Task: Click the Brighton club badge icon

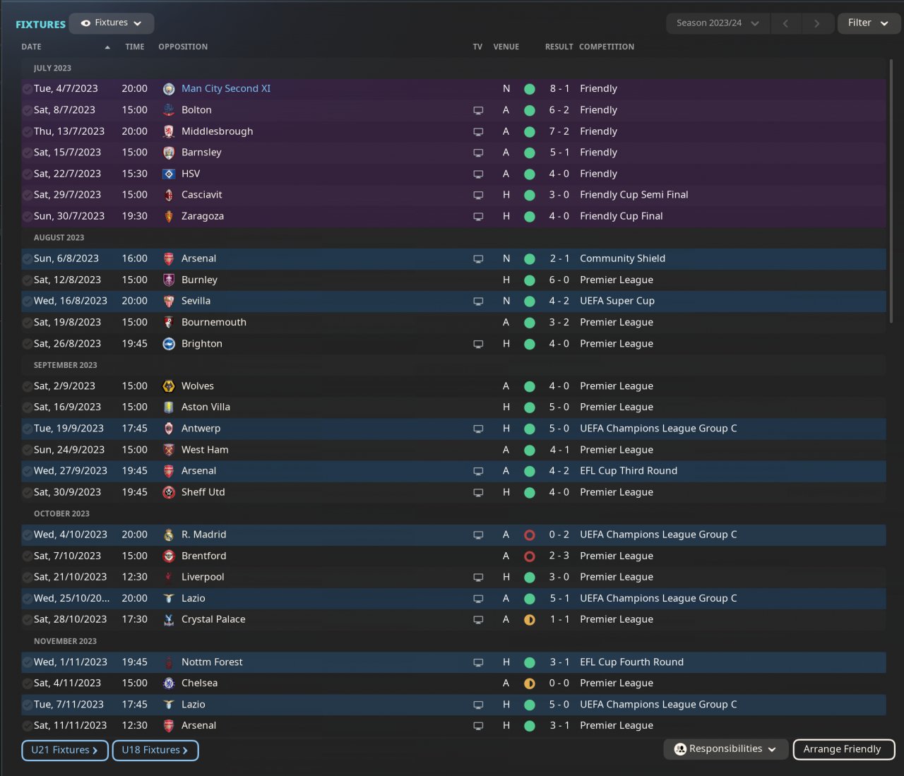Action: pos(169,344)
